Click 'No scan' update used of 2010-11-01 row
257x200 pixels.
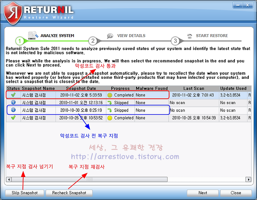pos(228,103)
